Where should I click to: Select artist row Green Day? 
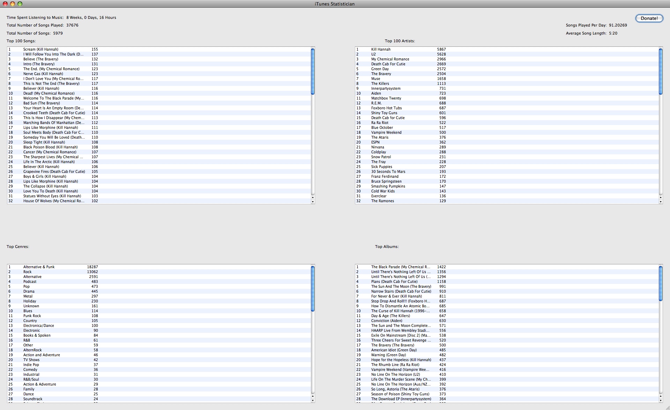(x=507, y=69)
